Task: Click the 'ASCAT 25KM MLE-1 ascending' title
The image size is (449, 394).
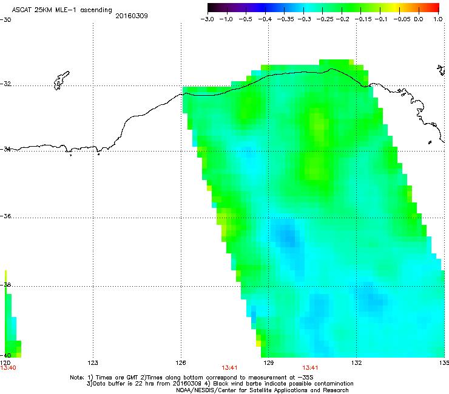Action: point(62,10)
